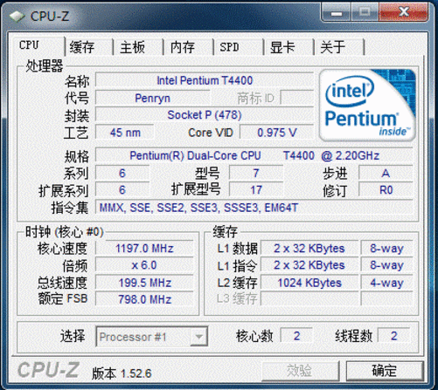Click the 确定 button
Image resolution: width=438 pixels, height=390 pixels.
(385, 371)
